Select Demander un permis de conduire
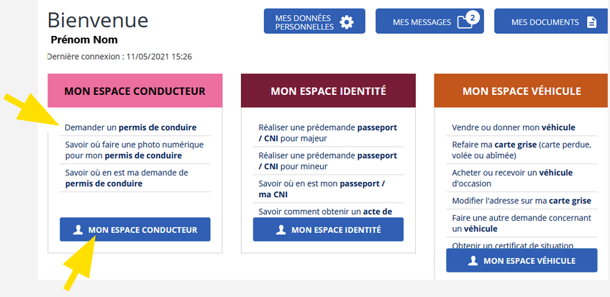The height and width of the screenshot is (297, 610). (x=131, y=127)
